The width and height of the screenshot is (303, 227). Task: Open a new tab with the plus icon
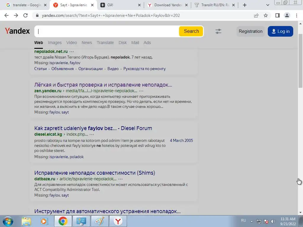point(245,5)
